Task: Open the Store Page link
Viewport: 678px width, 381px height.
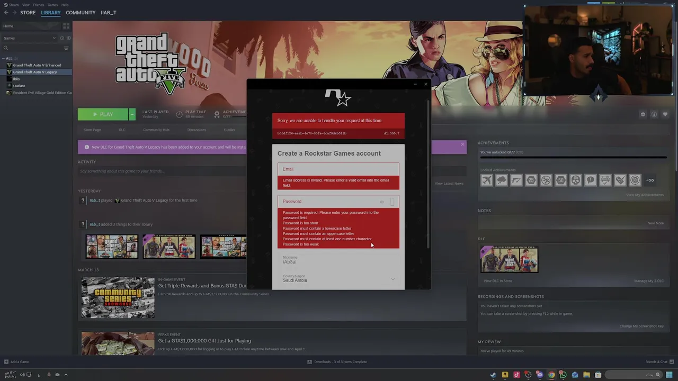Action: point(92,130)
